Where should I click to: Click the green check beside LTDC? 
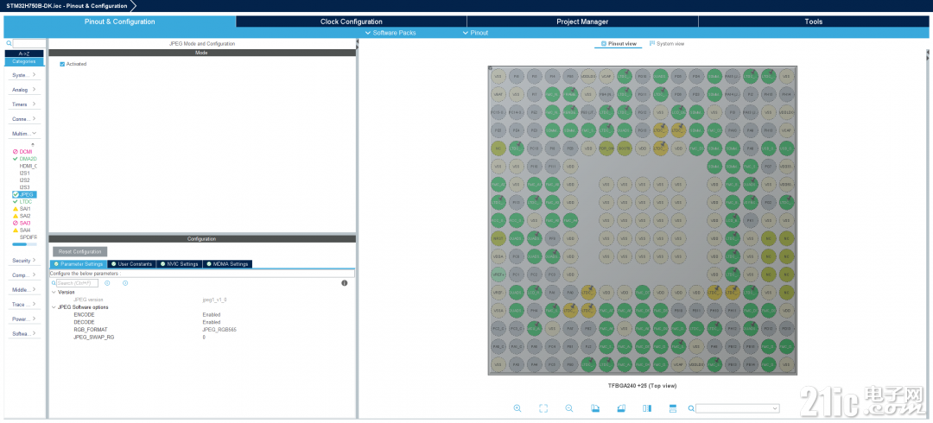pyautogui.click(x=15, y=202)
